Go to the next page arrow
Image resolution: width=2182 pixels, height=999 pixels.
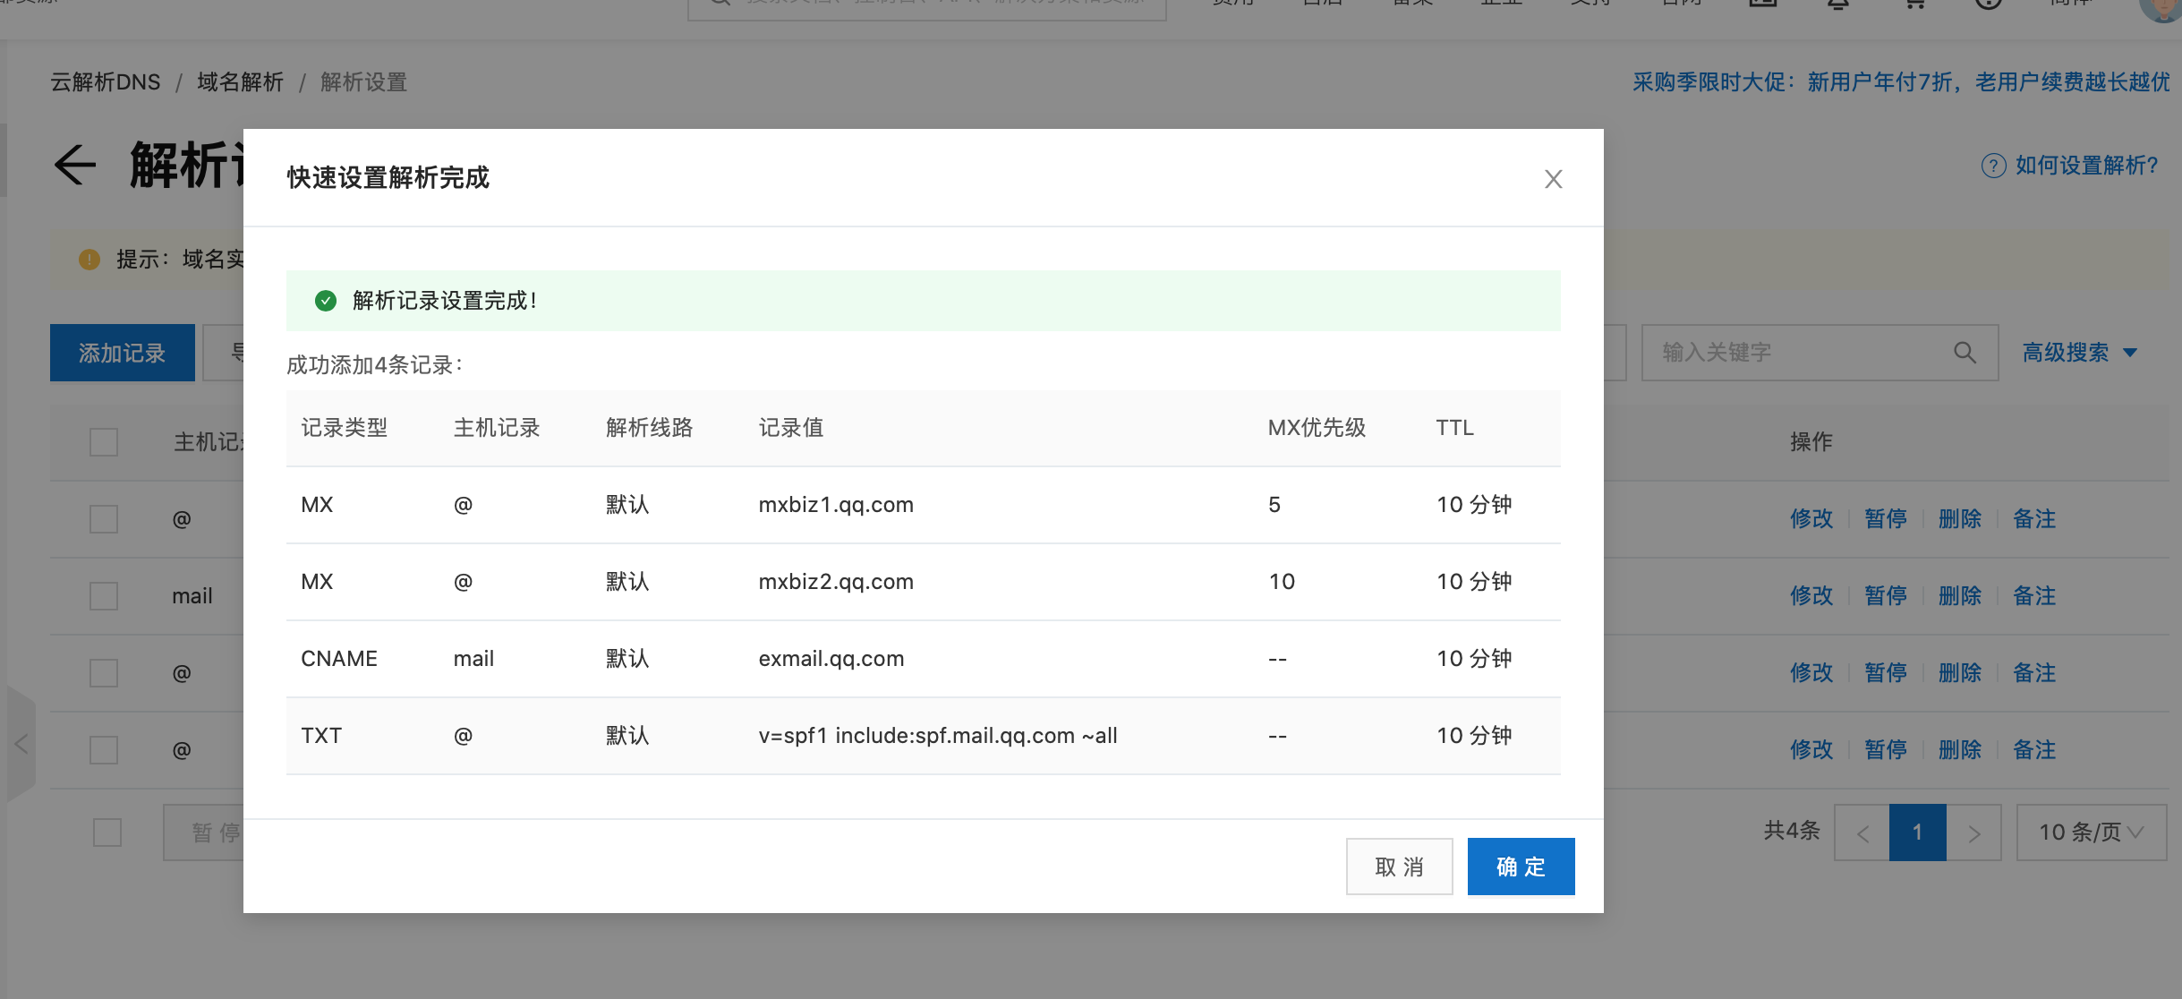(x=1973, y=833)
